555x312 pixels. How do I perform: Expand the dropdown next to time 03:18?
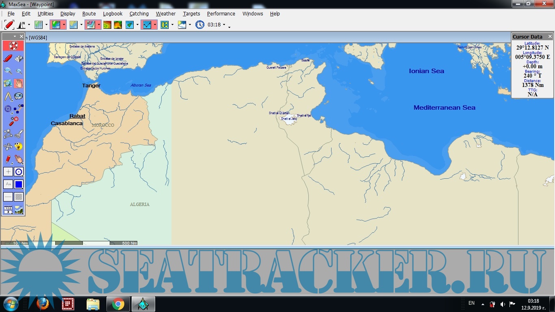(224, 25)
